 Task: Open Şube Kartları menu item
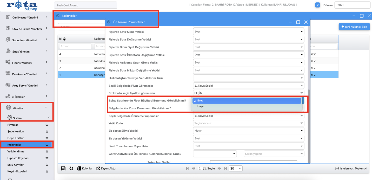pyautogui.click(x=16, y=132)
